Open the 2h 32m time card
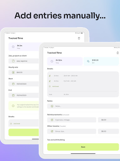The height and width of the screenshot is (161, 120). 65,61
